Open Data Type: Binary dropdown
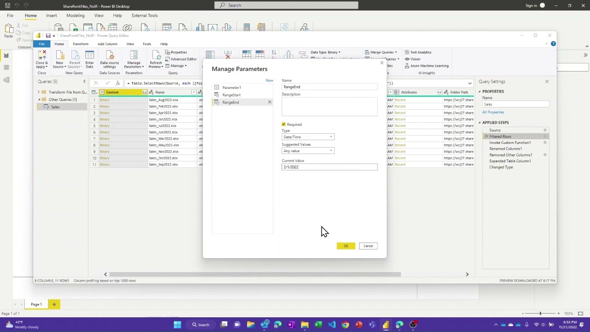 (325, 52)
